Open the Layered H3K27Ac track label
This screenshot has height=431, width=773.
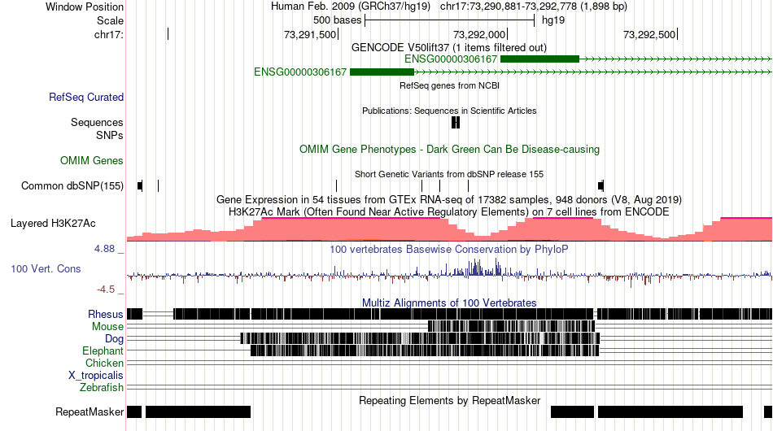(53, 223)
